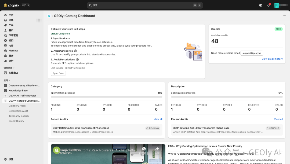Focus the 搜索 search field

coord(145,5)
